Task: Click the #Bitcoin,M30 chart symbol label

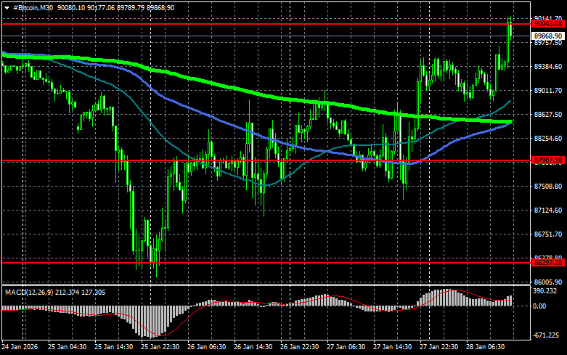Action: (x=33, y=7)
